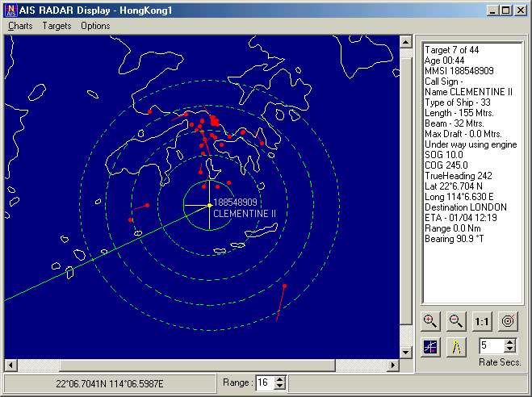The width and height of the screenshot is (532, 397).
Task: Click the vertical scrollbar down arrow
Action: click(406, 353)
